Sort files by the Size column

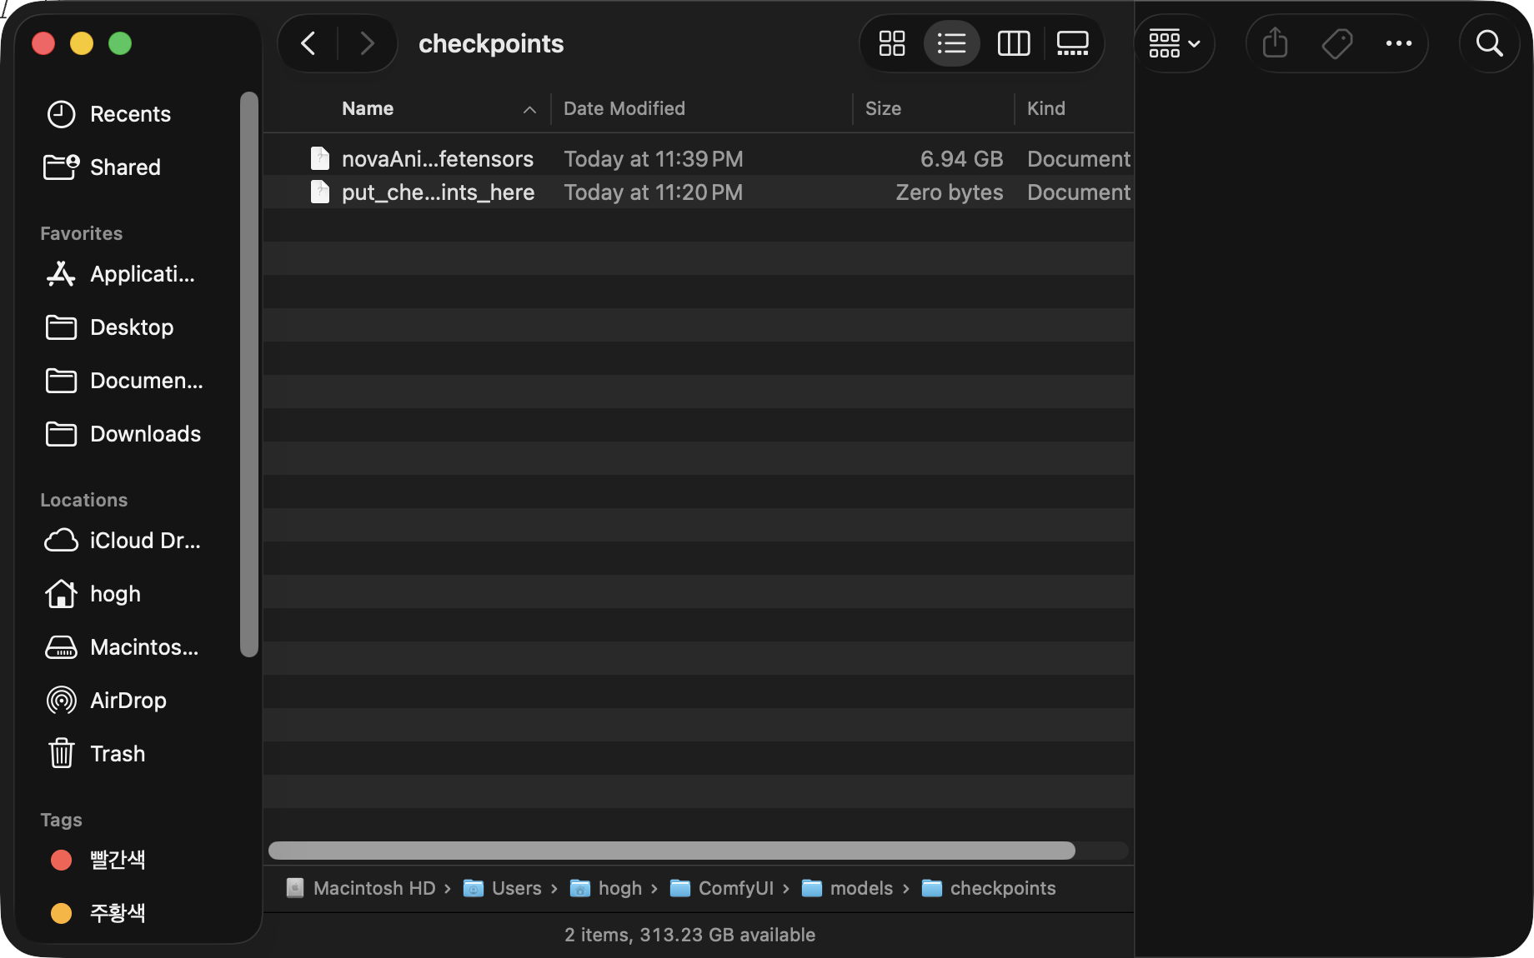pos(883,108)
